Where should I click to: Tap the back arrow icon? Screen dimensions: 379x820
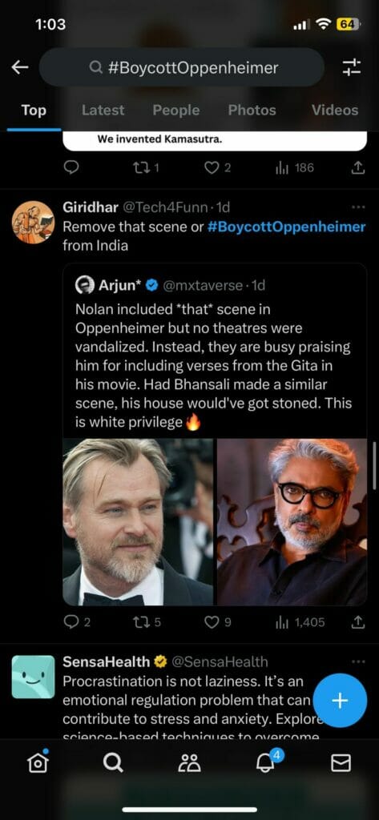click(20, 67)
